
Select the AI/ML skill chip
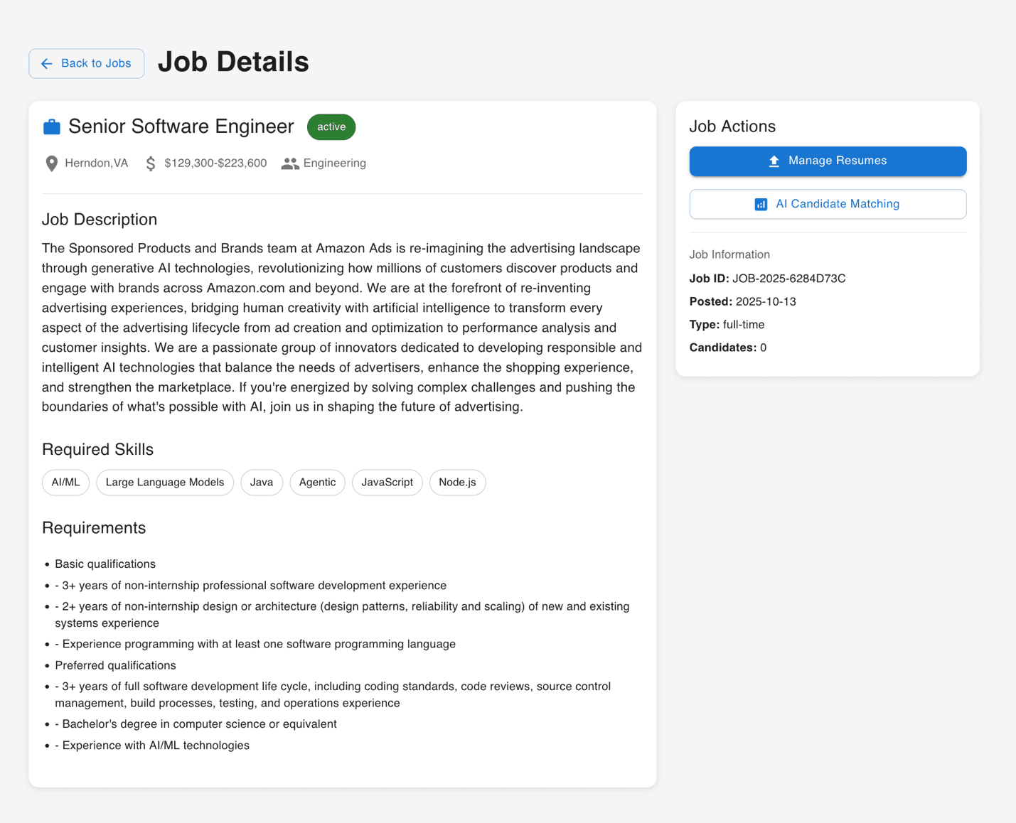tap(65, 483)
